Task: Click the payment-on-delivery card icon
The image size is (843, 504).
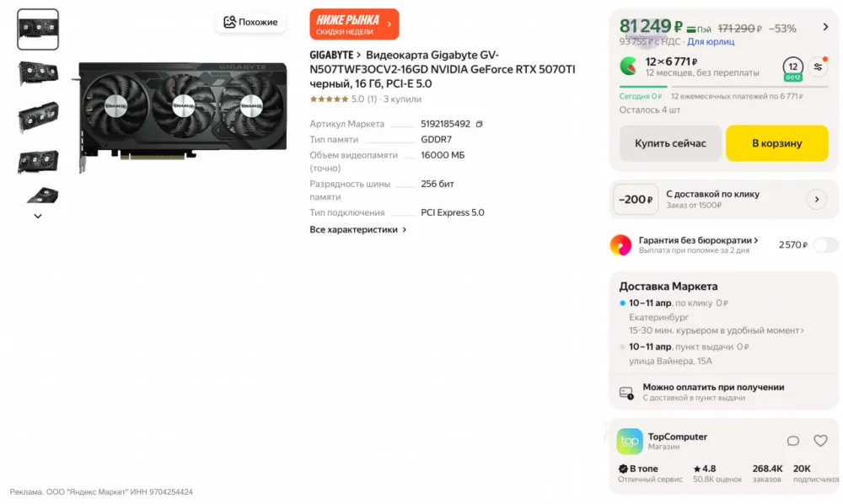Action: tap(626, 392)
